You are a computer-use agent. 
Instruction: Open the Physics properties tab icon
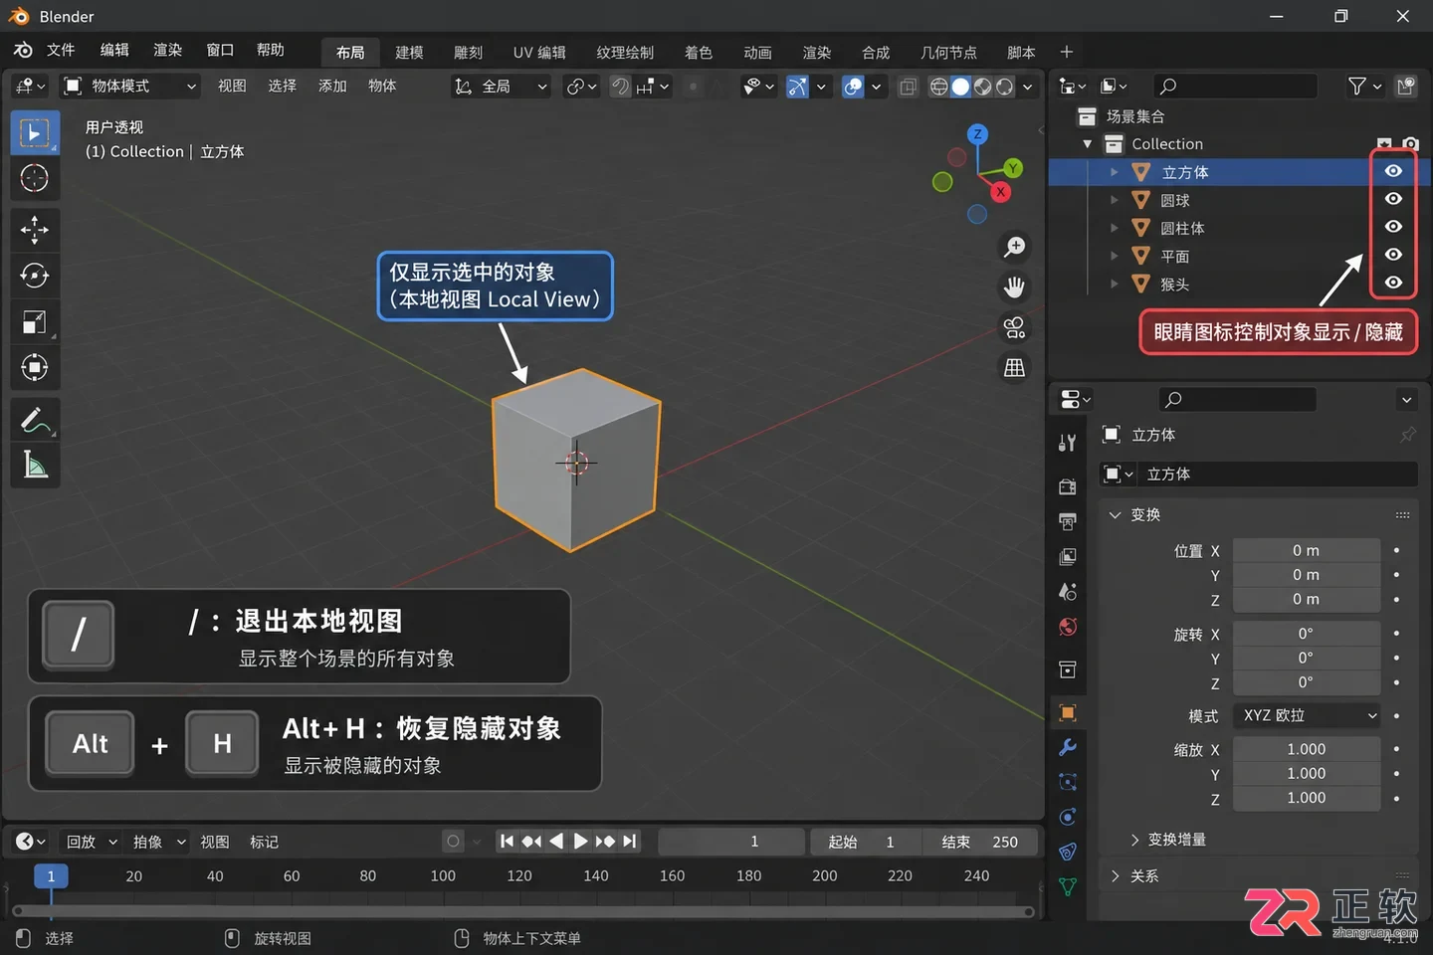pyautogui.click(x=1068, y=817)
